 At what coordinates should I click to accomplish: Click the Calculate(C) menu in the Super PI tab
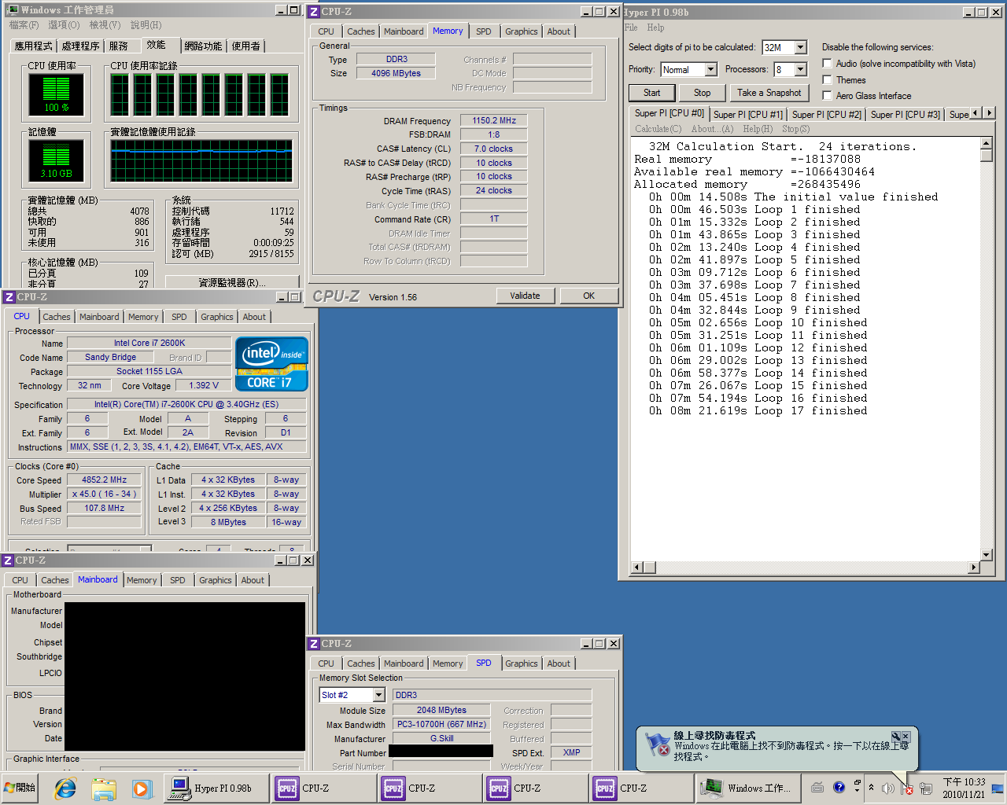(x=658, y=129)
